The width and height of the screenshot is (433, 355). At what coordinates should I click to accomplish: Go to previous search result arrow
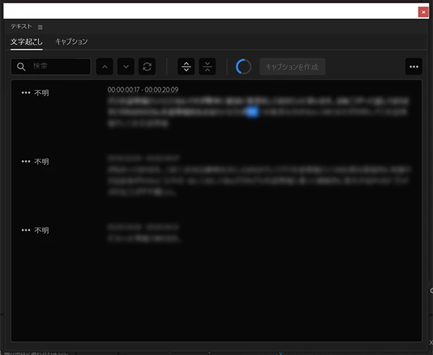pyautogui.click(x=105, y=66)
